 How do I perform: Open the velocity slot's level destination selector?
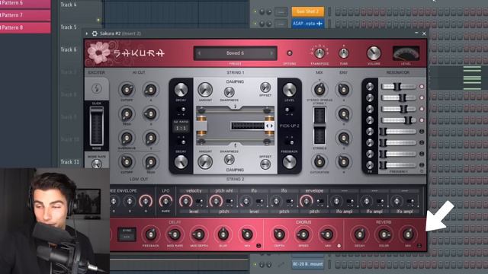tap(194, 212)
